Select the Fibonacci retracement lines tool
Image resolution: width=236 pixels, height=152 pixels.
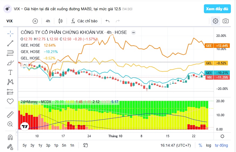[10, 53]
